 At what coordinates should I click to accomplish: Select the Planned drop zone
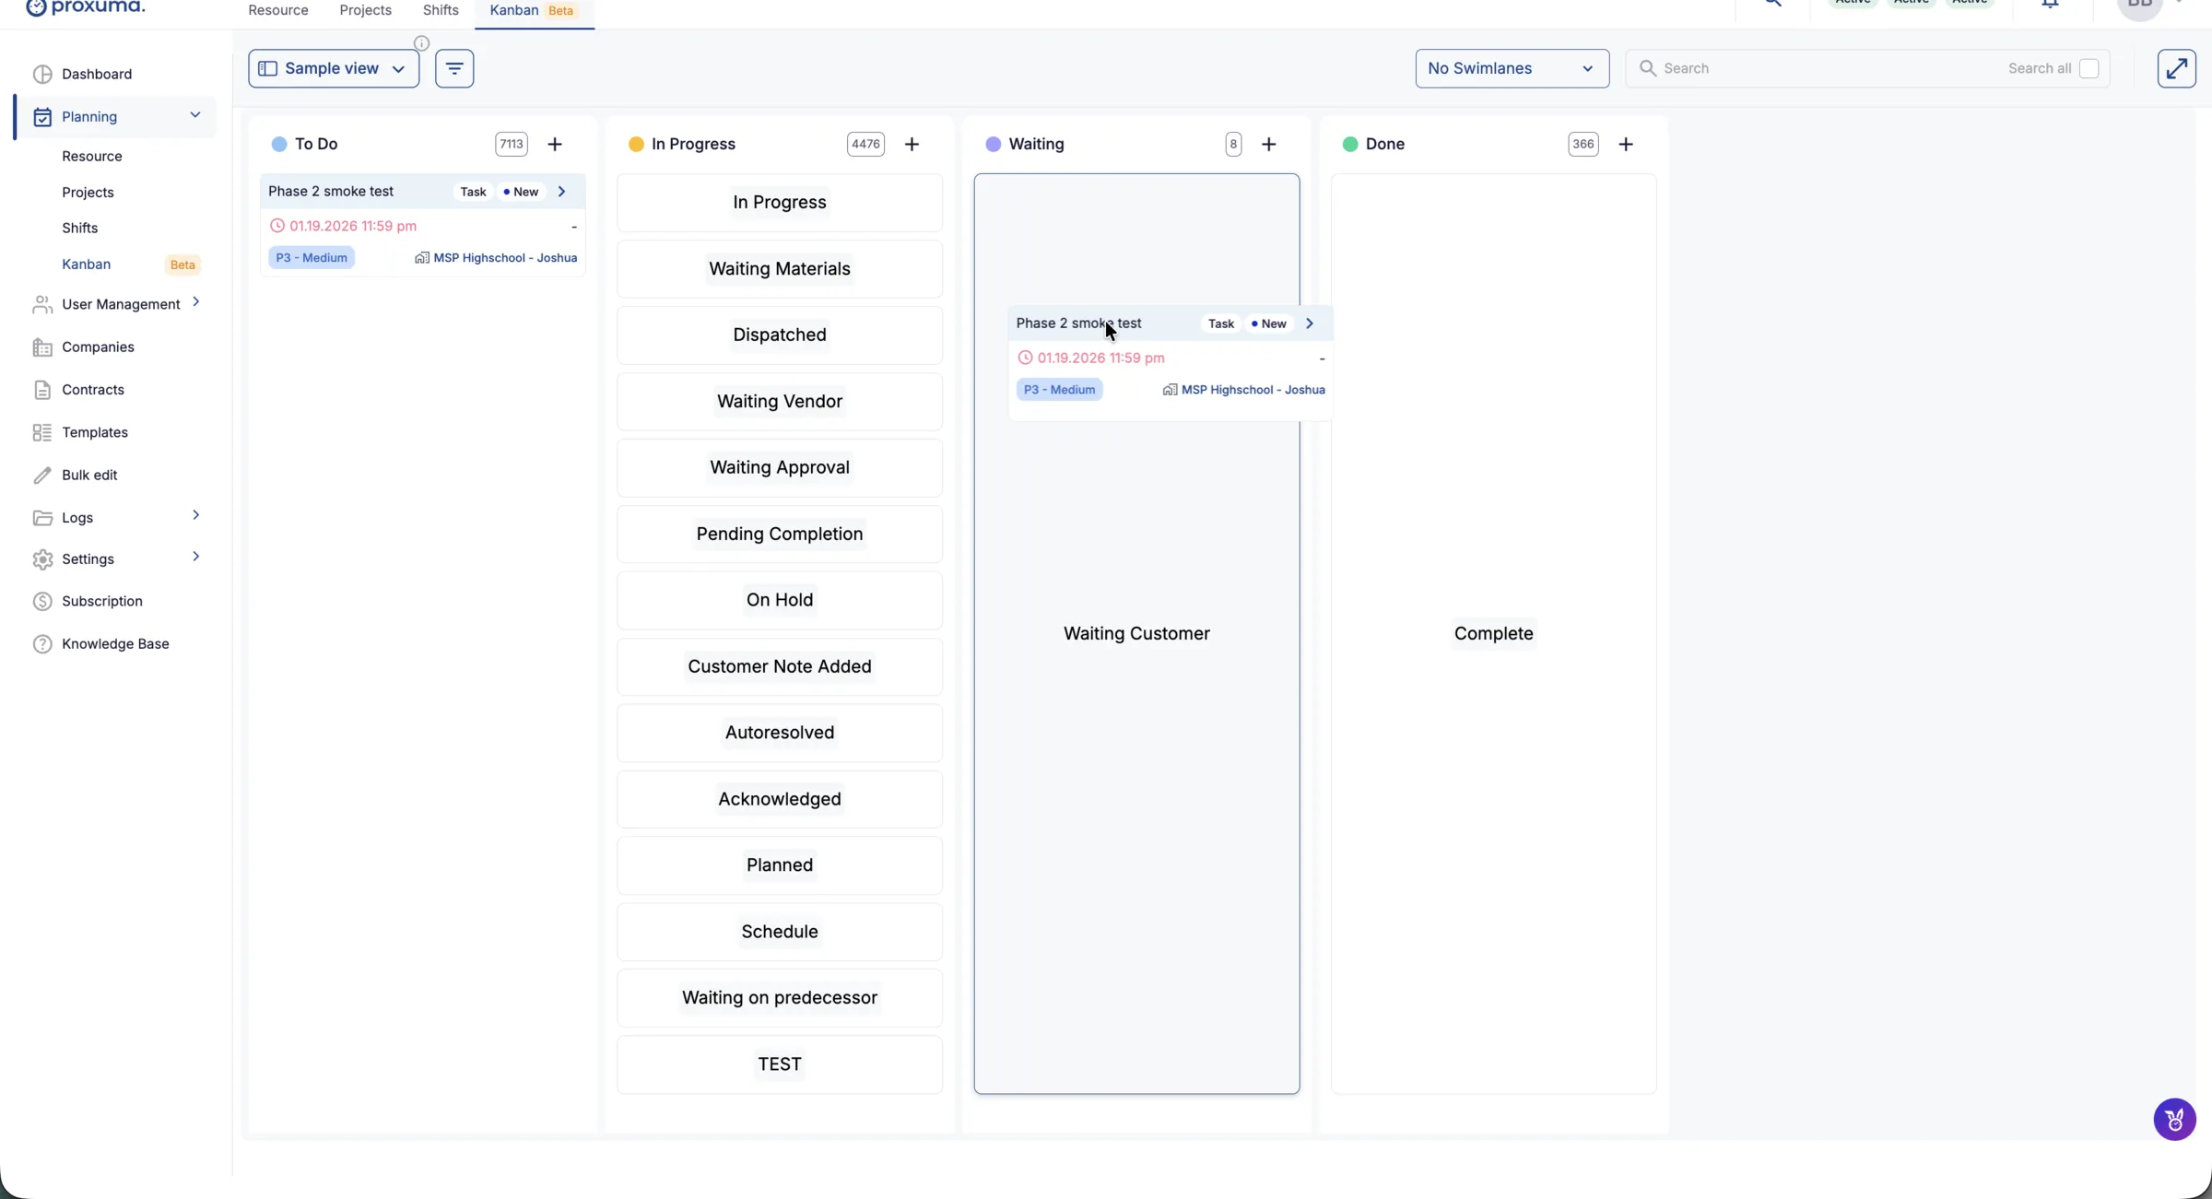(780, 865)
